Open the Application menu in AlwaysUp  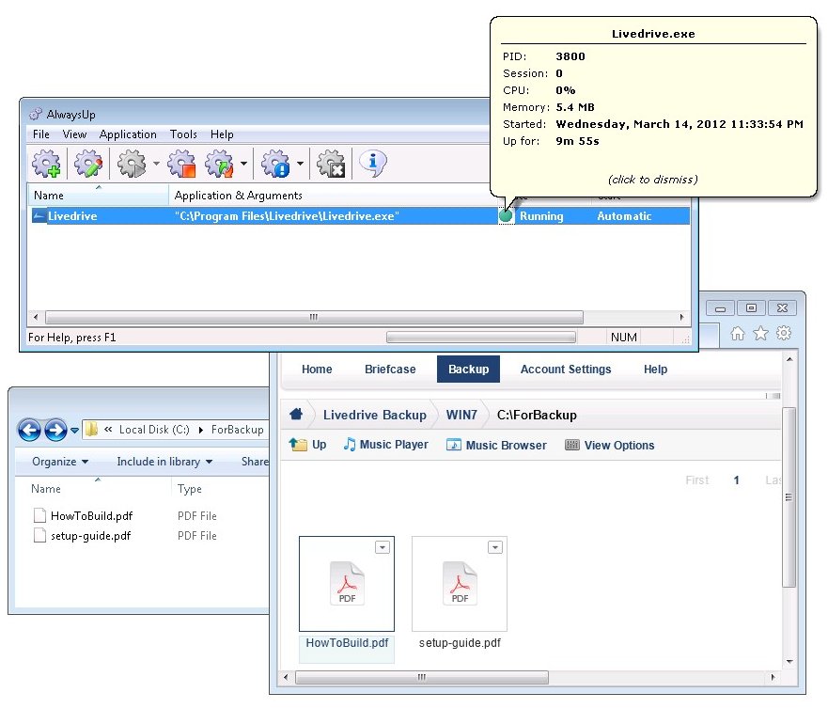pos(128,134)
